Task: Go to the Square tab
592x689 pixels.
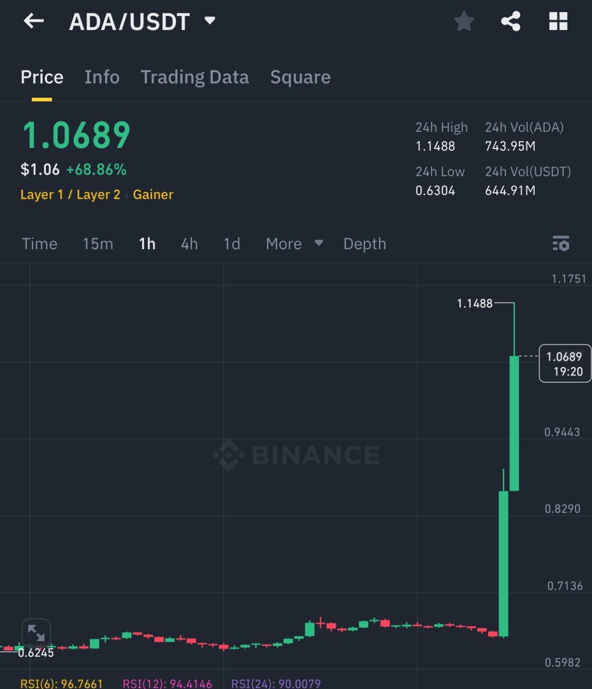Action: point(300,77)
